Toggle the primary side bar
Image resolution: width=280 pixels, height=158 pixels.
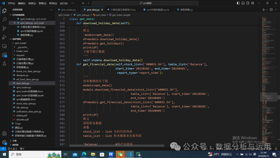pos(238,3)
